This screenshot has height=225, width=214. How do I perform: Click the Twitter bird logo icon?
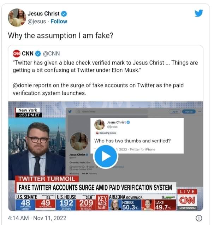pos(199,13)
